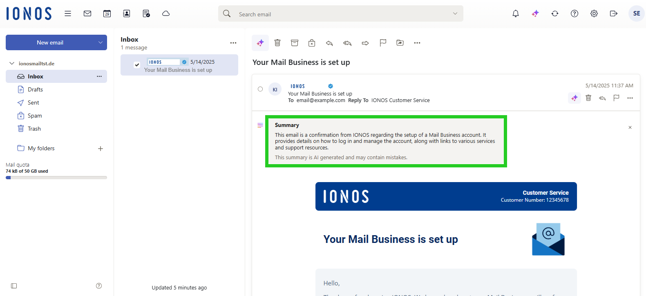Viewport: 646px width, 296px height.
Task: Flag message via header flag icon
Action: (616, 98)
